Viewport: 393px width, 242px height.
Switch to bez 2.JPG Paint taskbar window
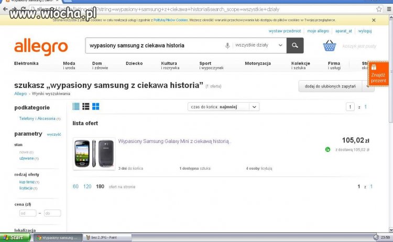pyautogui.click(x=107, y=237)
